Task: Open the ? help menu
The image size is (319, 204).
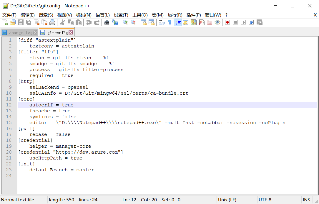Action: click(x=226, y=15)
